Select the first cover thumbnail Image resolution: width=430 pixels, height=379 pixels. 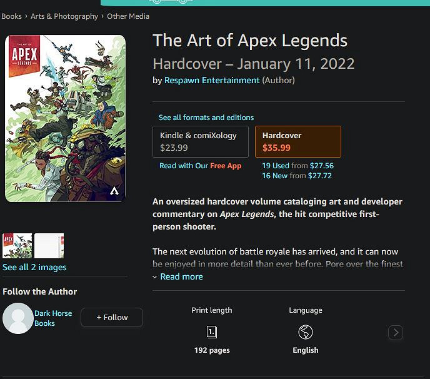tap(17, 246)
